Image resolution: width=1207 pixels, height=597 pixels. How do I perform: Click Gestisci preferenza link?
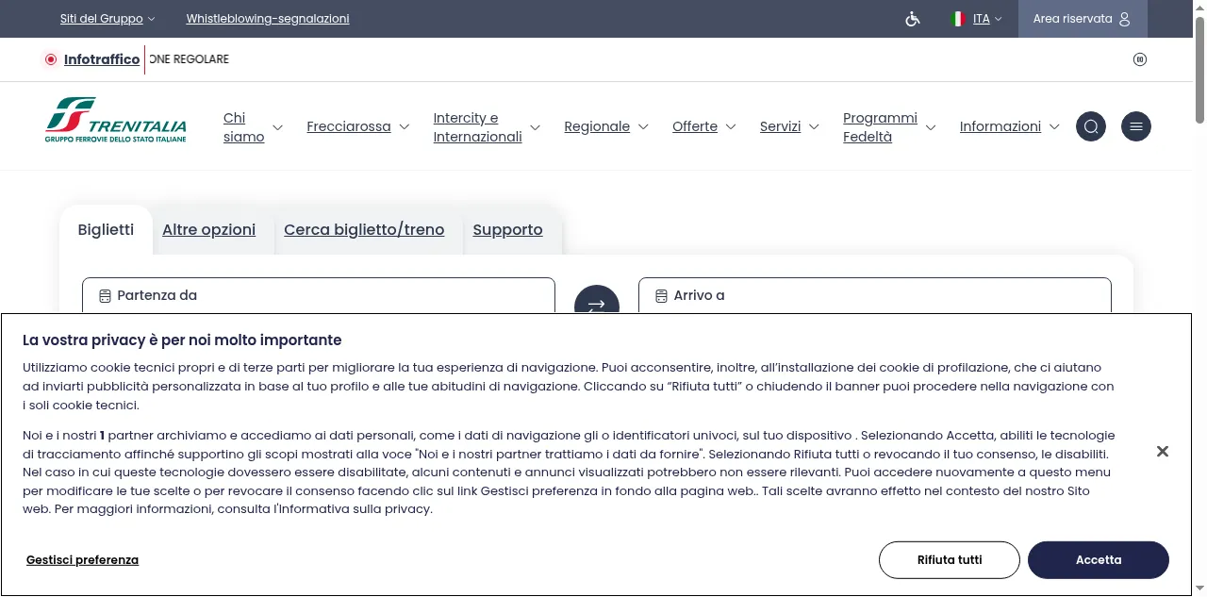(x=82, y=560)
